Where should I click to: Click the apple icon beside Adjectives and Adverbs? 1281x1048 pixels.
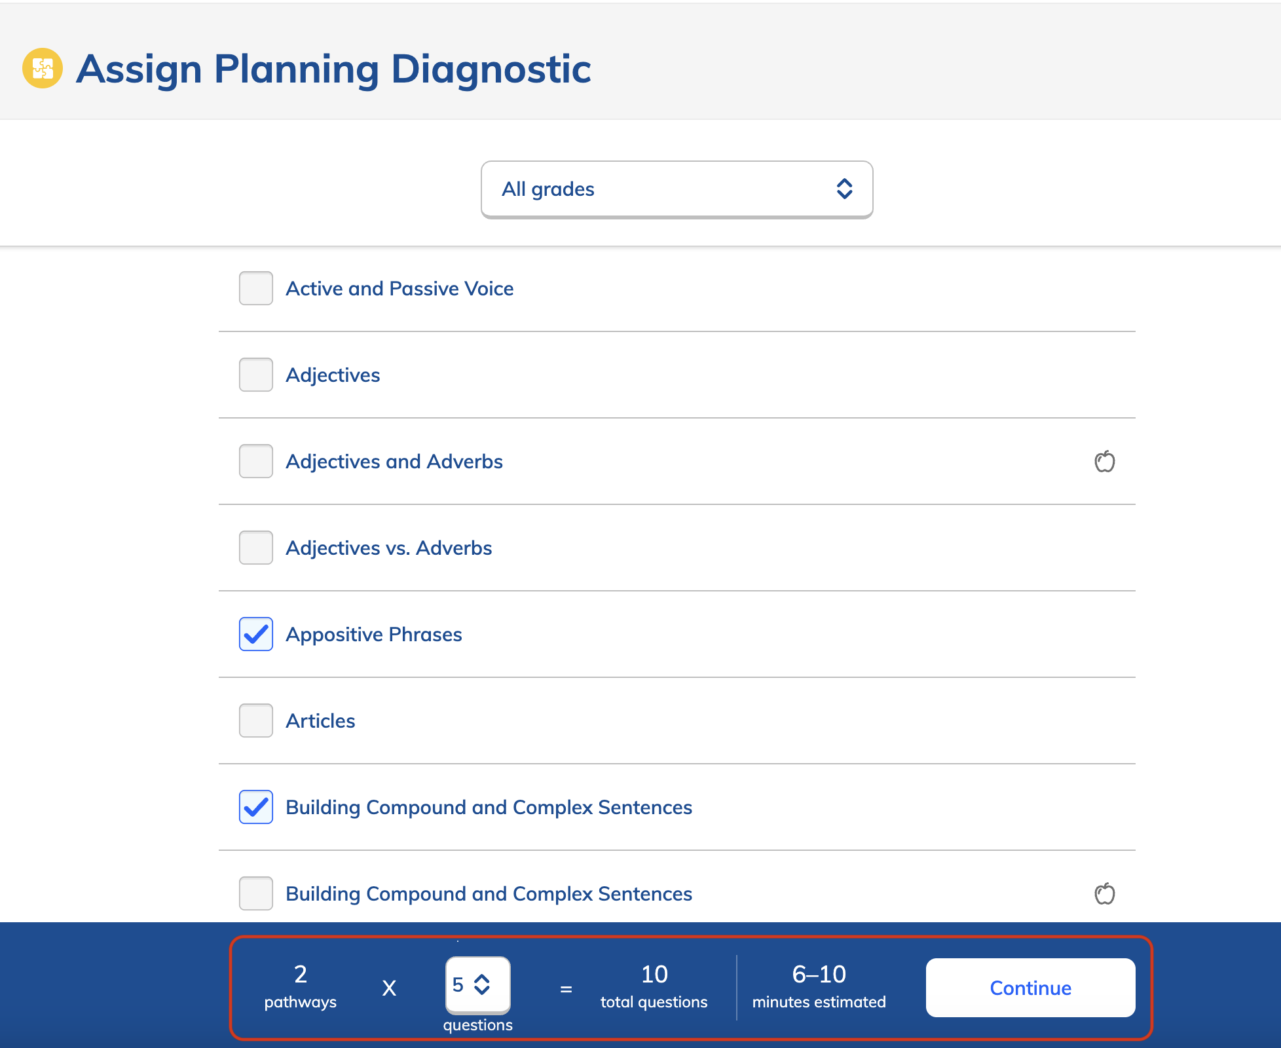[1105, 461]
